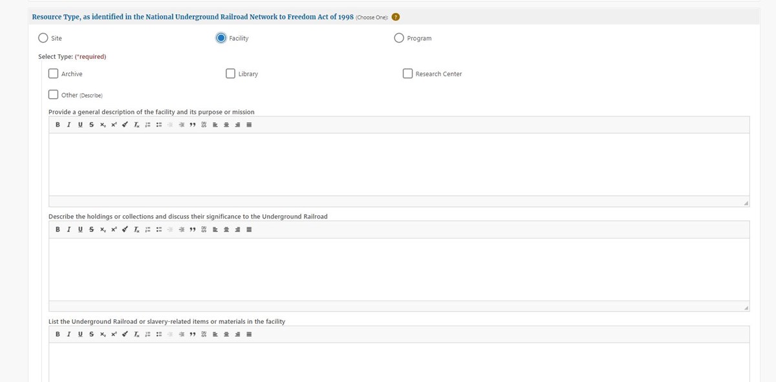
Task: Click the resize handle of the holdings editor
Action: coord(745,308)
